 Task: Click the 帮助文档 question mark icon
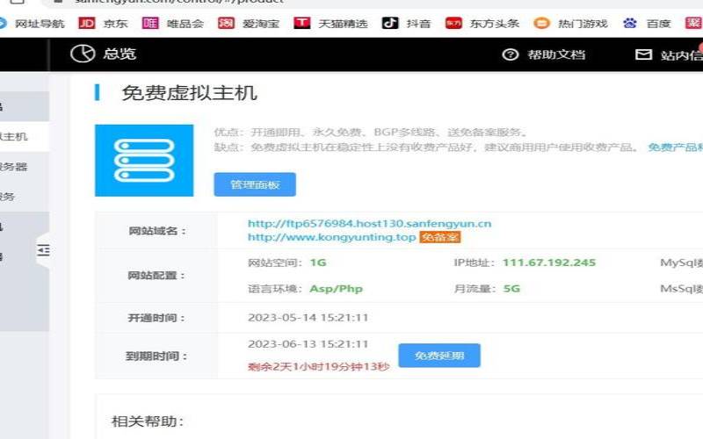click(x=511, y=54)
